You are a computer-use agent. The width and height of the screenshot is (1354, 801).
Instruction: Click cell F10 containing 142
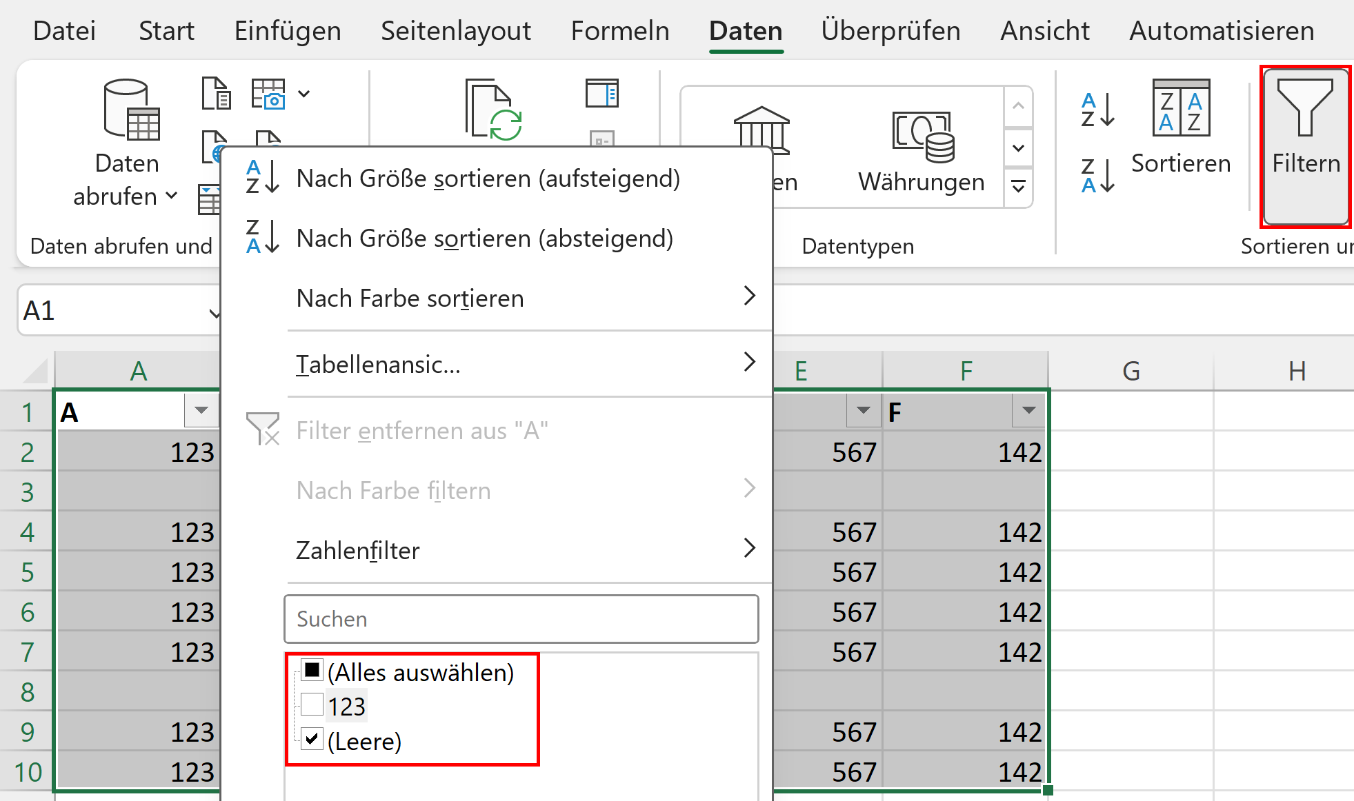coord(966,771)
